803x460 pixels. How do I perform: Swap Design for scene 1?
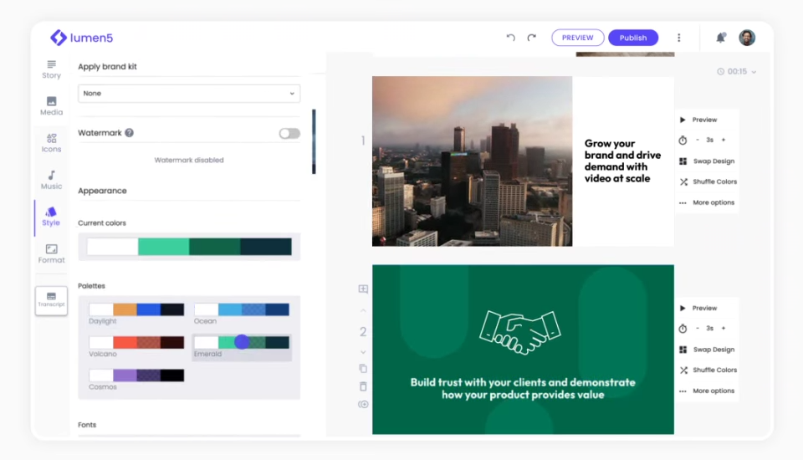(707, 161)
